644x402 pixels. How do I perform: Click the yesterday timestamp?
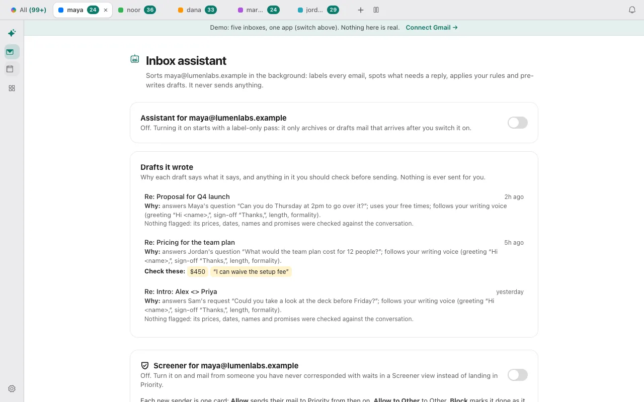510,292
